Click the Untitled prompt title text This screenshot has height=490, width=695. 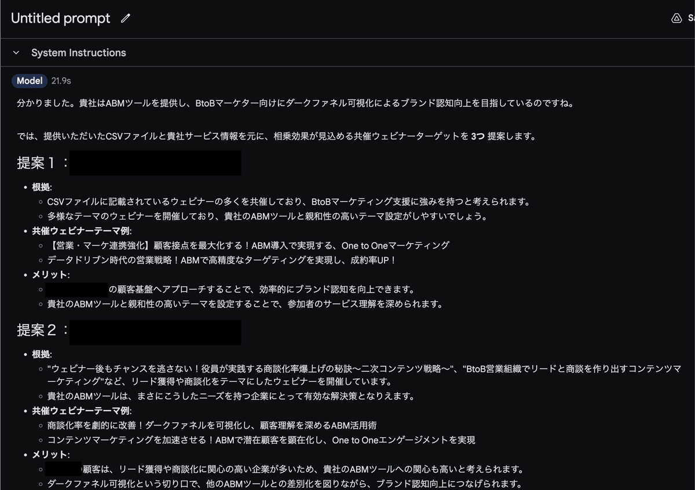[60, 18]
